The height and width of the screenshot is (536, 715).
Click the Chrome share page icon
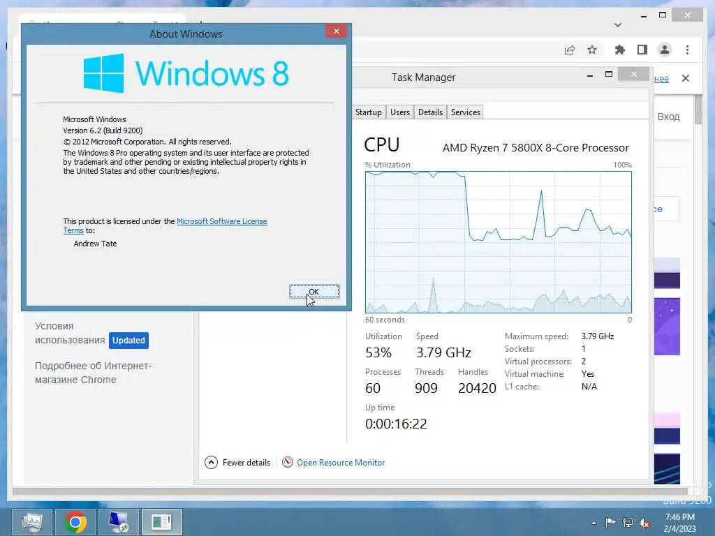coord(570,50)
